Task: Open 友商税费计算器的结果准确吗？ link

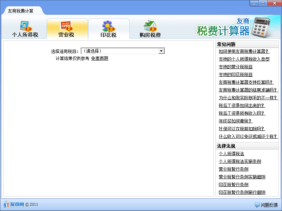Action: 248,90
